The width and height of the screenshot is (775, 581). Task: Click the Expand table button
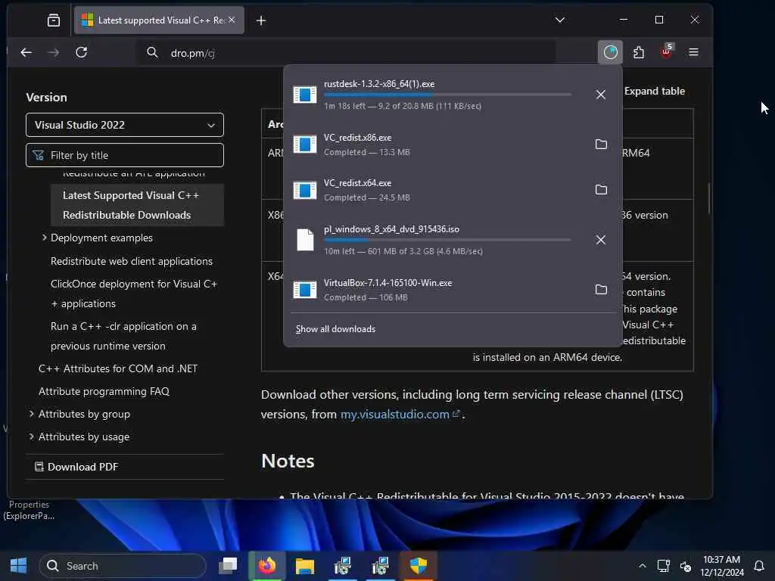click(654, 91)
